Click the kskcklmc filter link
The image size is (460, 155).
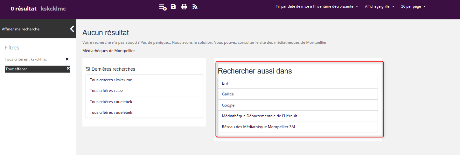click(38, 59)
